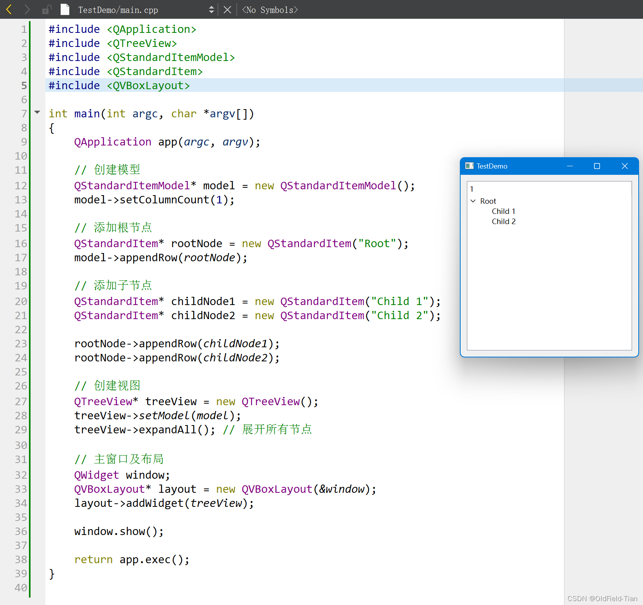Viewport: 643px width, 605px height.
Task: Click the QApplication app(argc, argv); line
Action: point(168,142)
